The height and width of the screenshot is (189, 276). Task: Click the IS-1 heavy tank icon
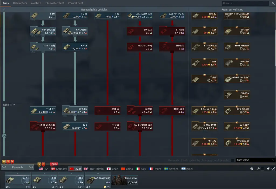click(75, 126)
